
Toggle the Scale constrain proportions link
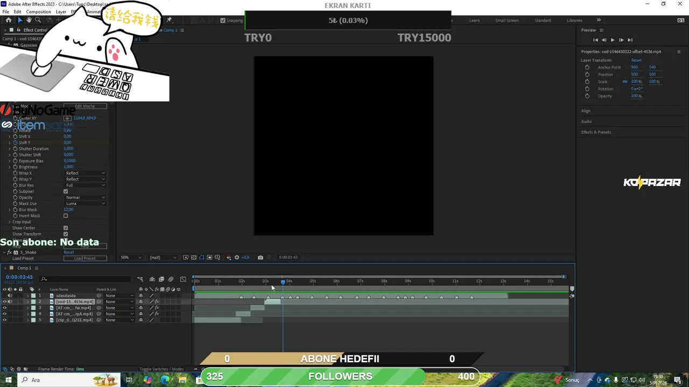pos(625,82)
